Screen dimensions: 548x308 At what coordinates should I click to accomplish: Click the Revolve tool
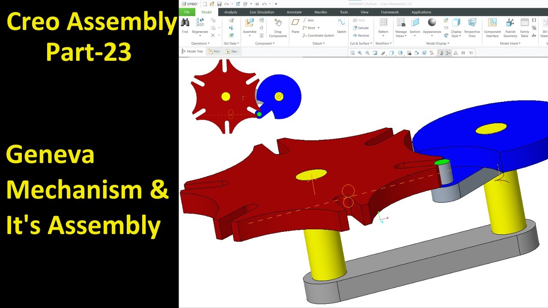(360, 36)
